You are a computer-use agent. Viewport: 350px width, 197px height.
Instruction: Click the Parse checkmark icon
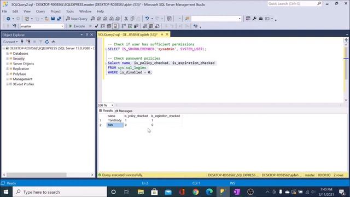coord(96,26)
